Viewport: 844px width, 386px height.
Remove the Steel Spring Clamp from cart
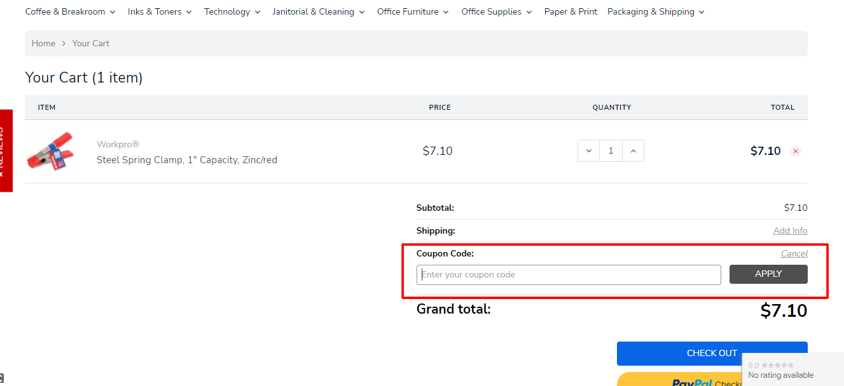[x=796, y=151]
